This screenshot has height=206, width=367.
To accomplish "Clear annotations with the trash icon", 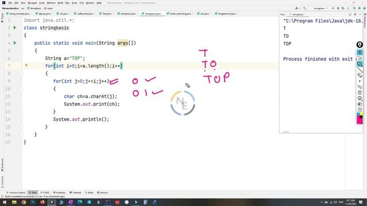I will click(360, 93).
